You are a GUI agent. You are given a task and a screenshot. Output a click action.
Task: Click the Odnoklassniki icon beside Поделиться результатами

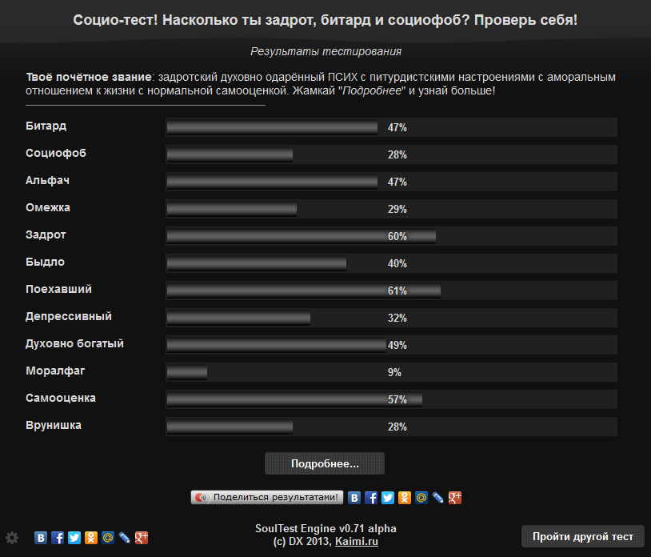(405, 498)
